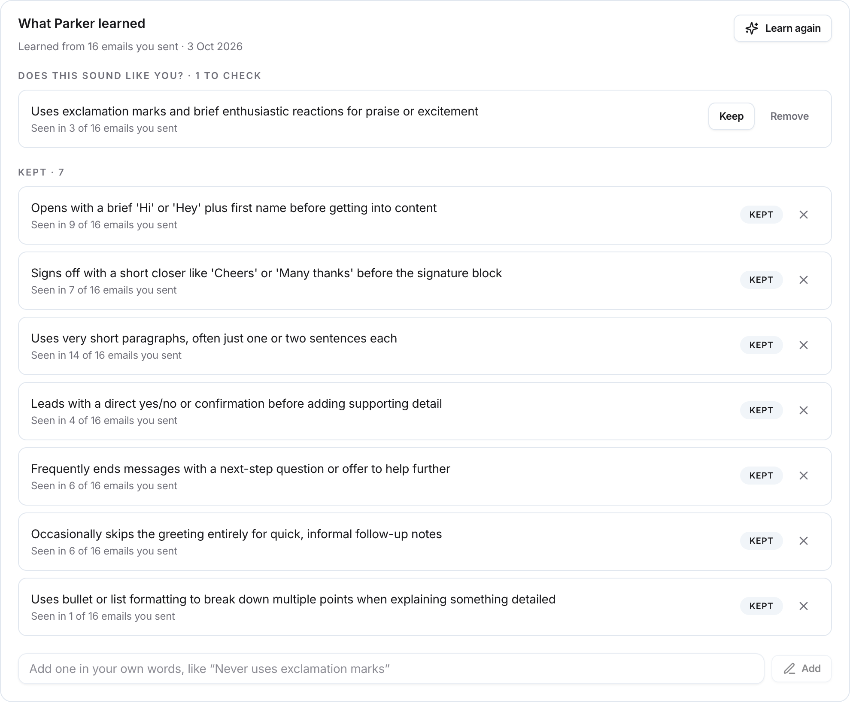Viewport: 850px width, 703px height.
Task: Toggle KEPT badge on greeting 'Hi' rule
Action: 761,215
